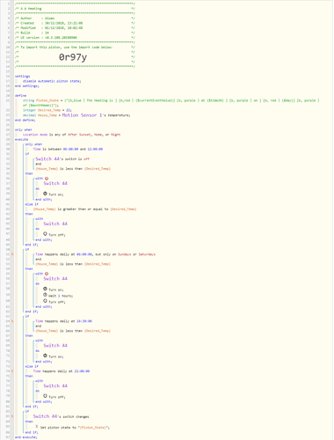Screen dimensions: 334x440
Task: Click Switch 44 in the line 32 condition
Action: 47,159
